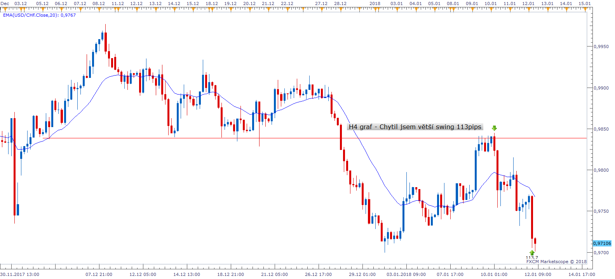Click the orange day marker under 12.12

pyautogui.click(x=136, y=9)
